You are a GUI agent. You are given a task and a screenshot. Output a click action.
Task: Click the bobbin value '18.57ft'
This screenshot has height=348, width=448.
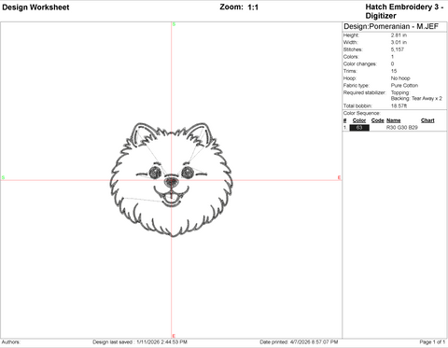[399, 106]
